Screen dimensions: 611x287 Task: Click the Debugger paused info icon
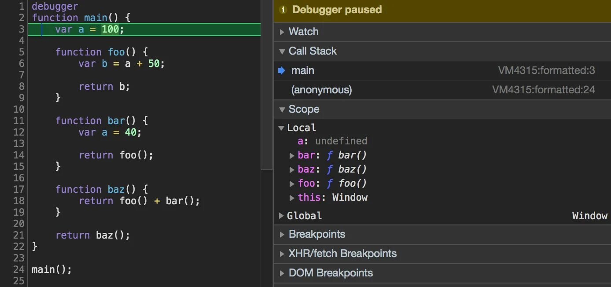pos(283,10)
